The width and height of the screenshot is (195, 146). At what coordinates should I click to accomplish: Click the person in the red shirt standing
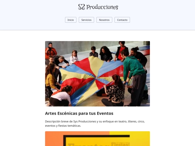click(121, 51)
